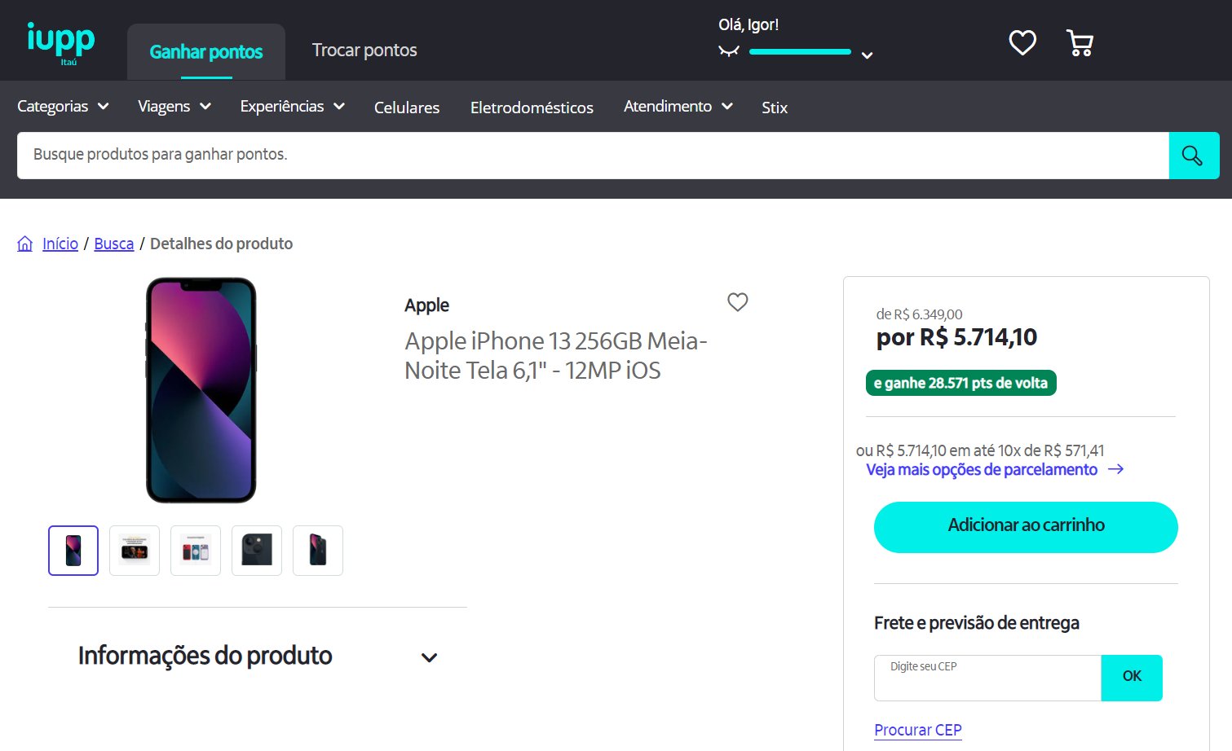The height and width of the screenshot is (751, 1232).
Task: Follow the Procurar CEP link
Action: pyautogui.click(x=918, y=730)
